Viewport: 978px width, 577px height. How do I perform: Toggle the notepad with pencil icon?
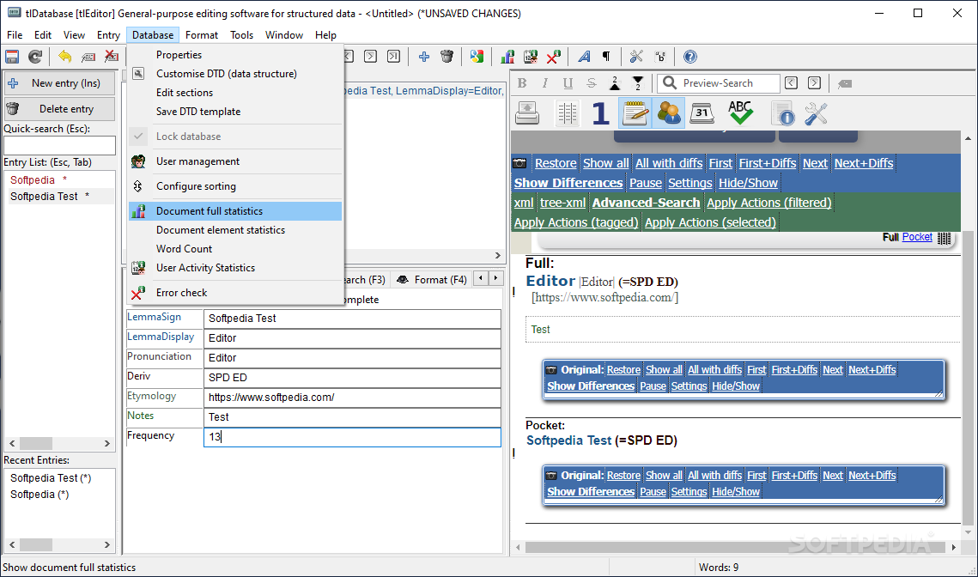(x=635, y=112)
